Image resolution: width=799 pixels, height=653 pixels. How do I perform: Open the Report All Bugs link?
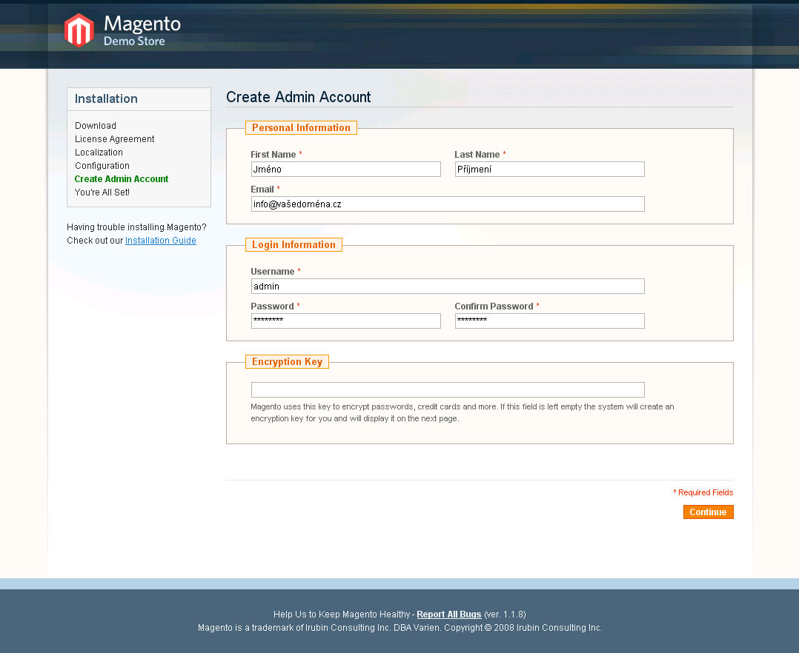pos(449,615)
